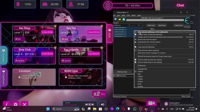Screen dimensions: 200x112
Task: Pause the Fap Player music
Action: point(90,104)
